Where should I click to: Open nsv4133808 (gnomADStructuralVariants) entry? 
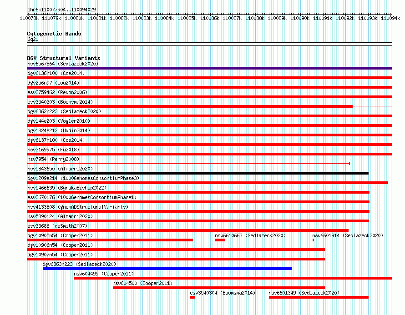[78, 207]
